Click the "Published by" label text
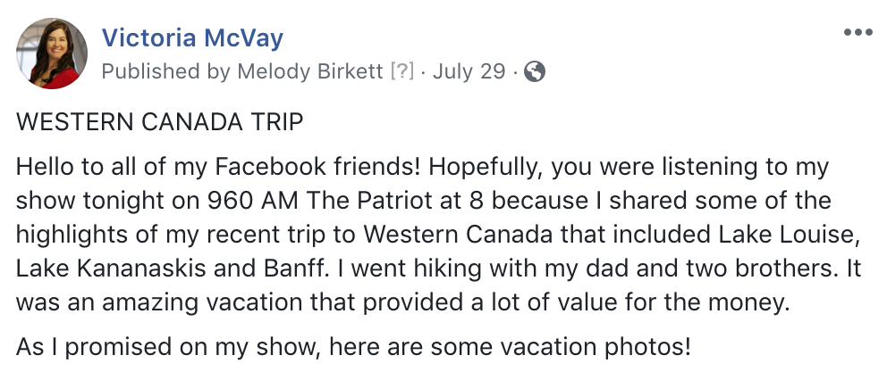The height and width of the screenshot is (380, 887). (166, 71)
